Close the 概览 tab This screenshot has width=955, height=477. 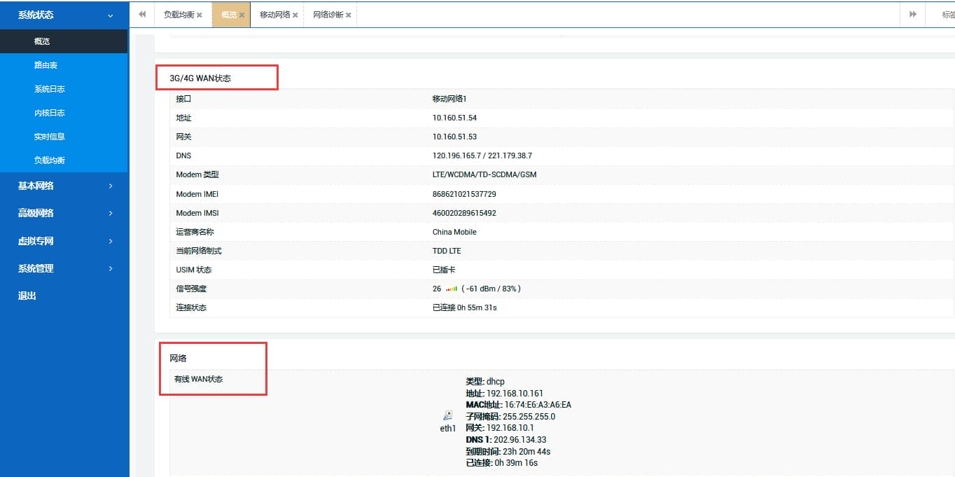click(x=242, y=15)
